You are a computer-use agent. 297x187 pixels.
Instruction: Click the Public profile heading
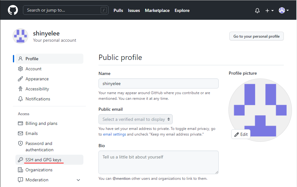point(120,57)
